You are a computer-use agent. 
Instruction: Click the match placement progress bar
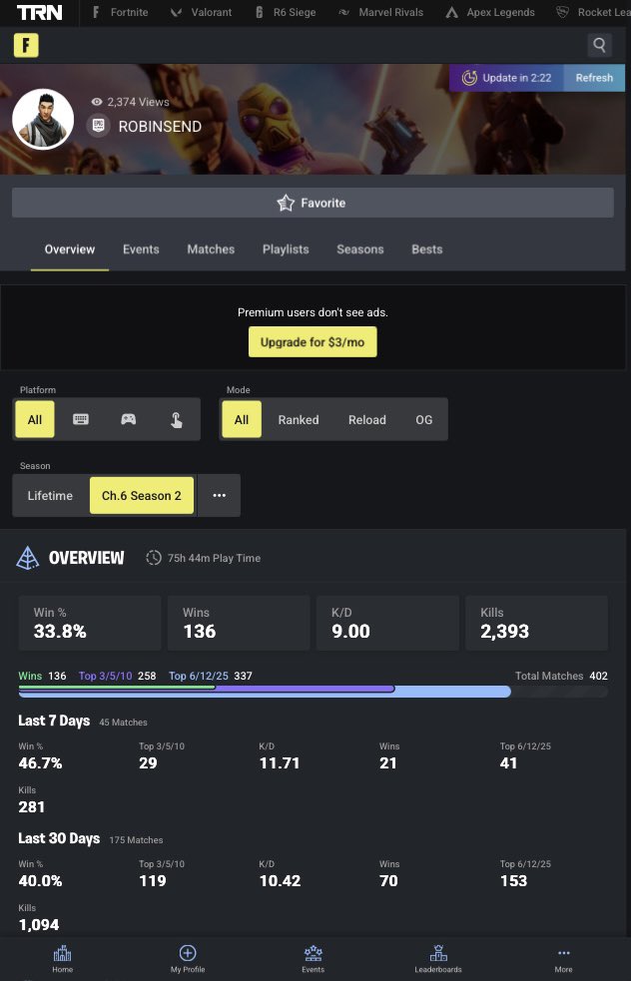[x=313, y=692]
